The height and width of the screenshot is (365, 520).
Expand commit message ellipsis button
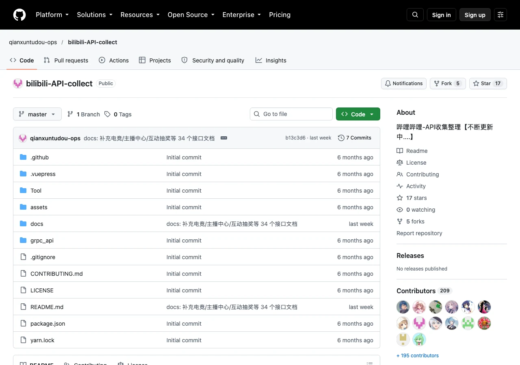pos(224,138)
